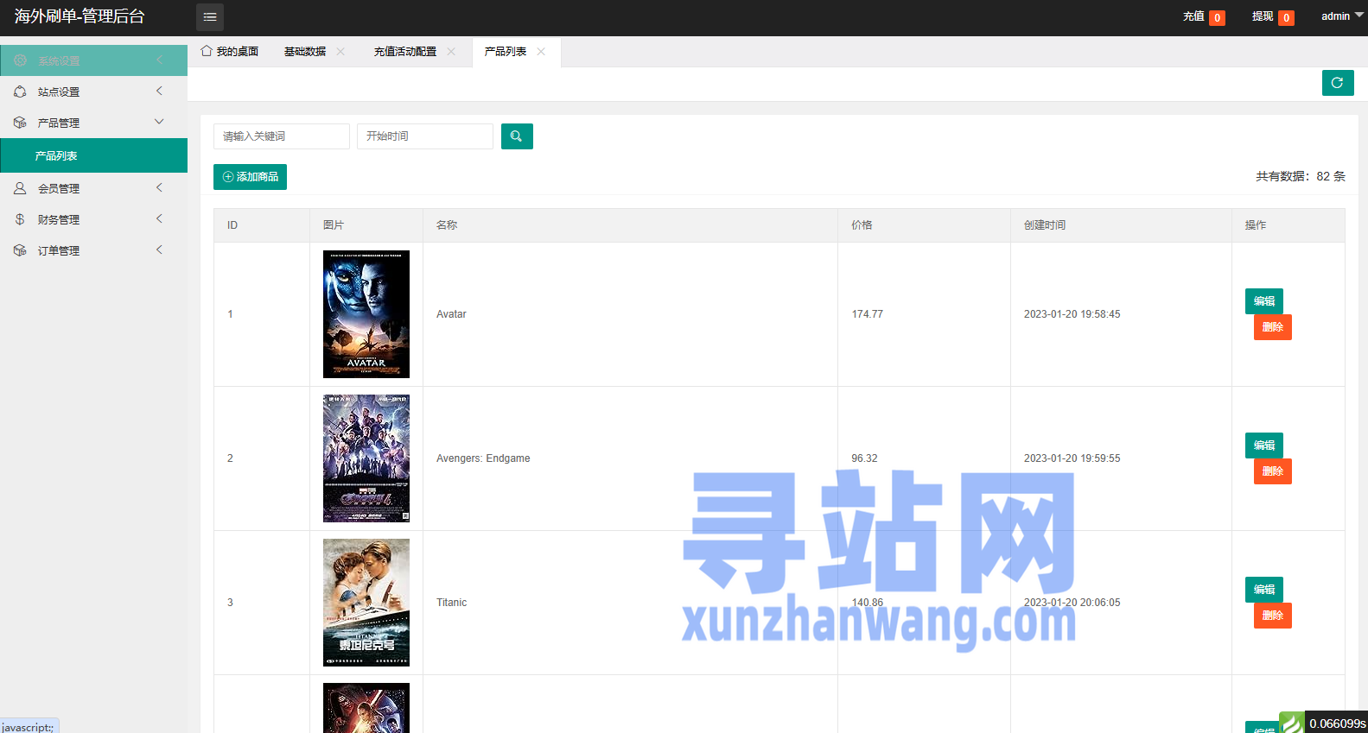Collapse the 产品管理 menu chevron
The width and height of the screenshot is (1368, 733).
click(159, 122)
